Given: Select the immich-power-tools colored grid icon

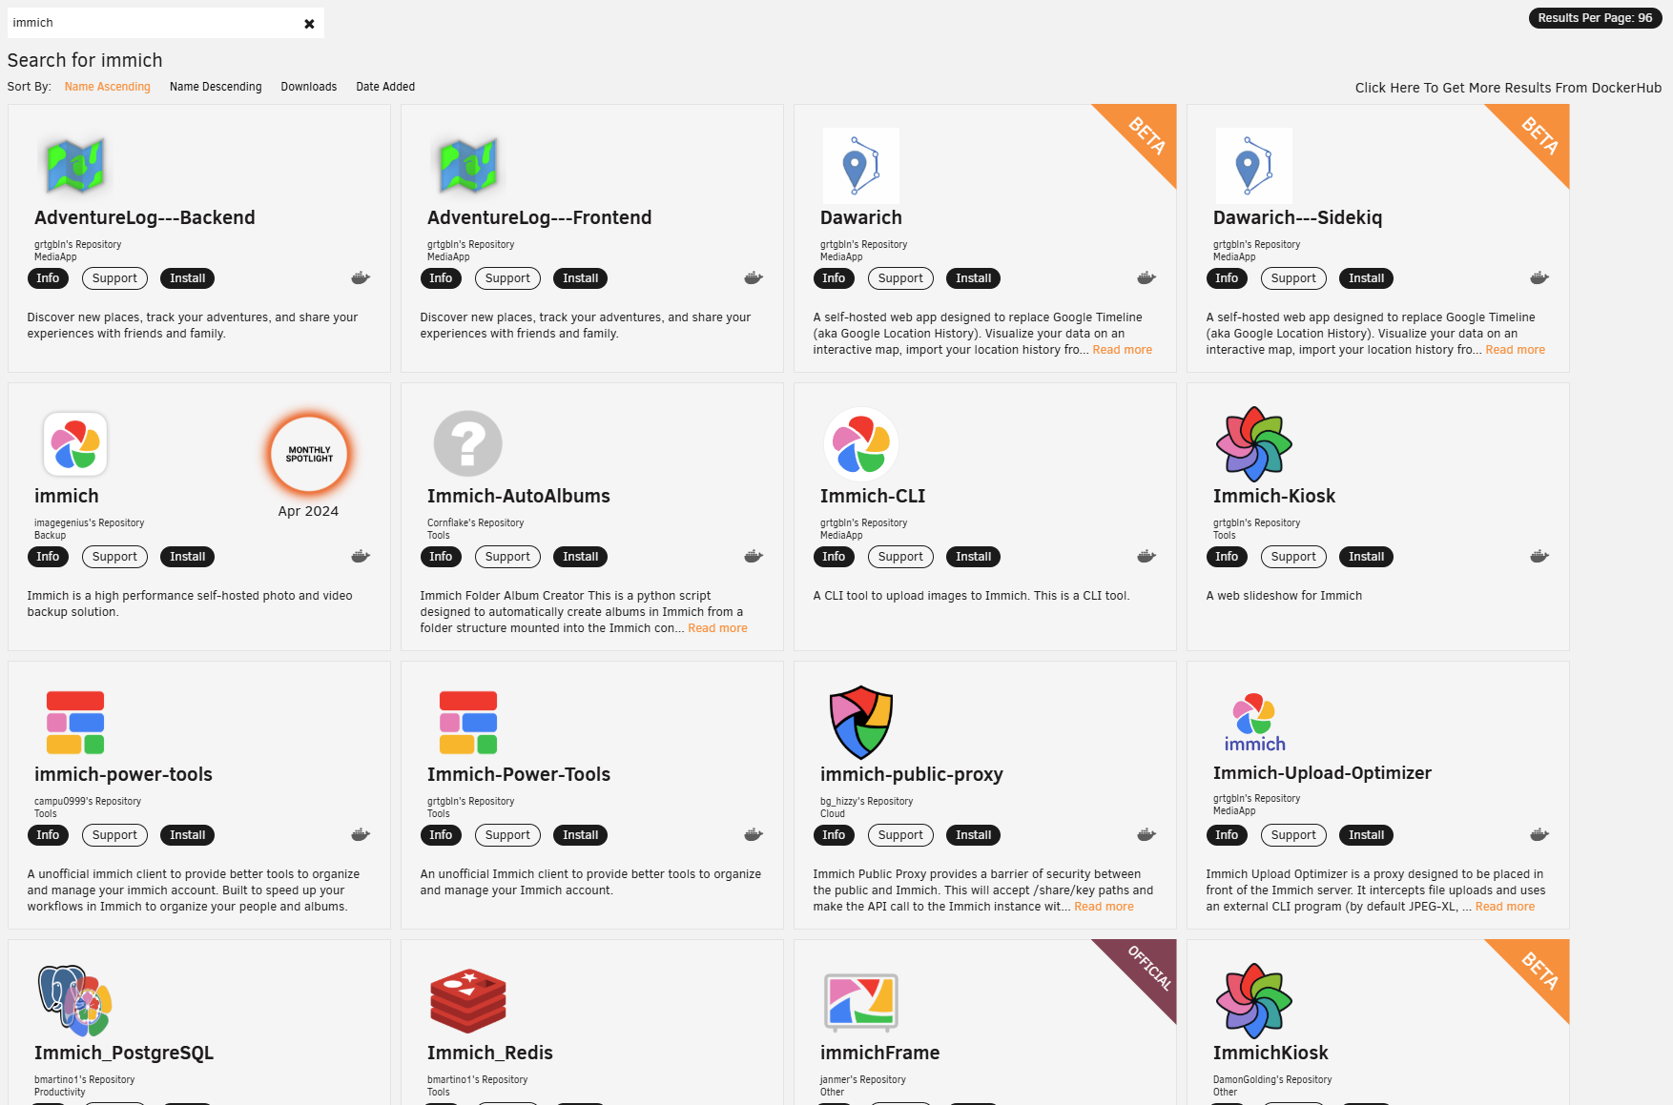Looking at the screenshot, I should click(x=74, y=722).
